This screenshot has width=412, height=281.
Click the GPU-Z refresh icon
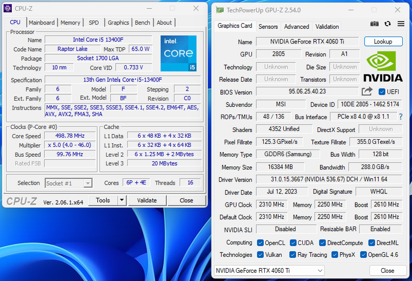(x=387, y=24)
